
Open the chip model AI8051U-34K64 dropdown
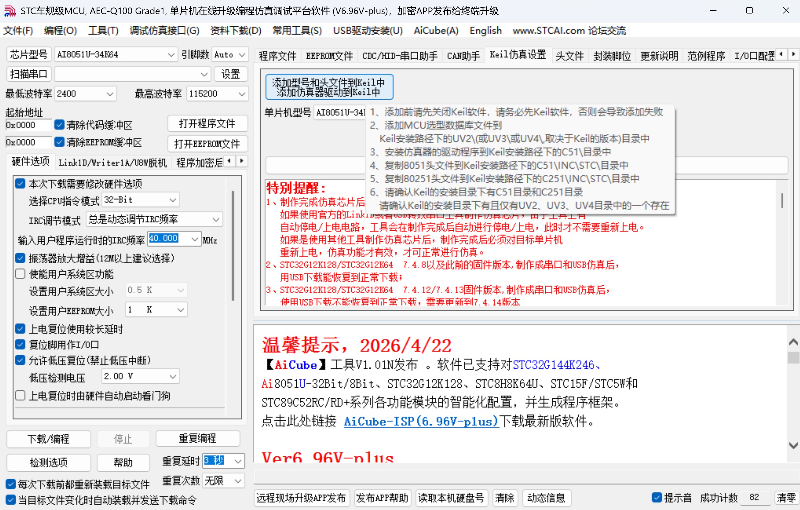tap(116, 55)
